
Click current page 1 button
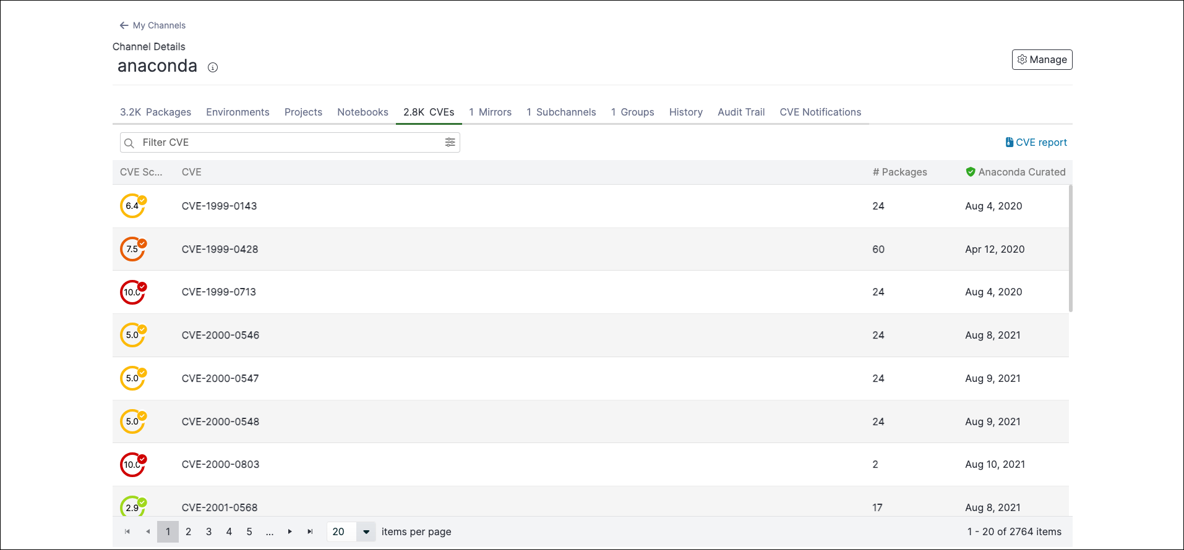coord(168,531)
